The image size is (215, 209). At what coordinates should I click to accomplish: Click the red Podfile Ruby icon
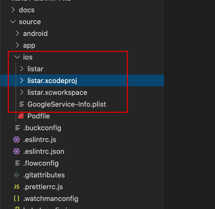click(x=21, y=116)
